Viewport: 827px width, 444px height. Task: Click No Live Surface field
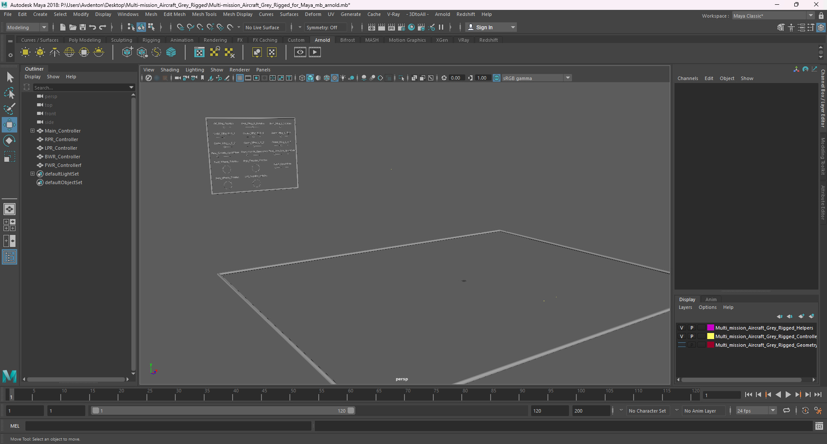tap(264, 28)
